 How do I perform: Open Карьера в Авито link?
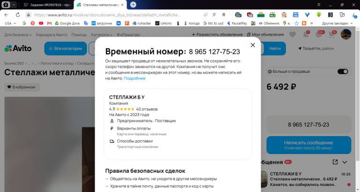52,35
